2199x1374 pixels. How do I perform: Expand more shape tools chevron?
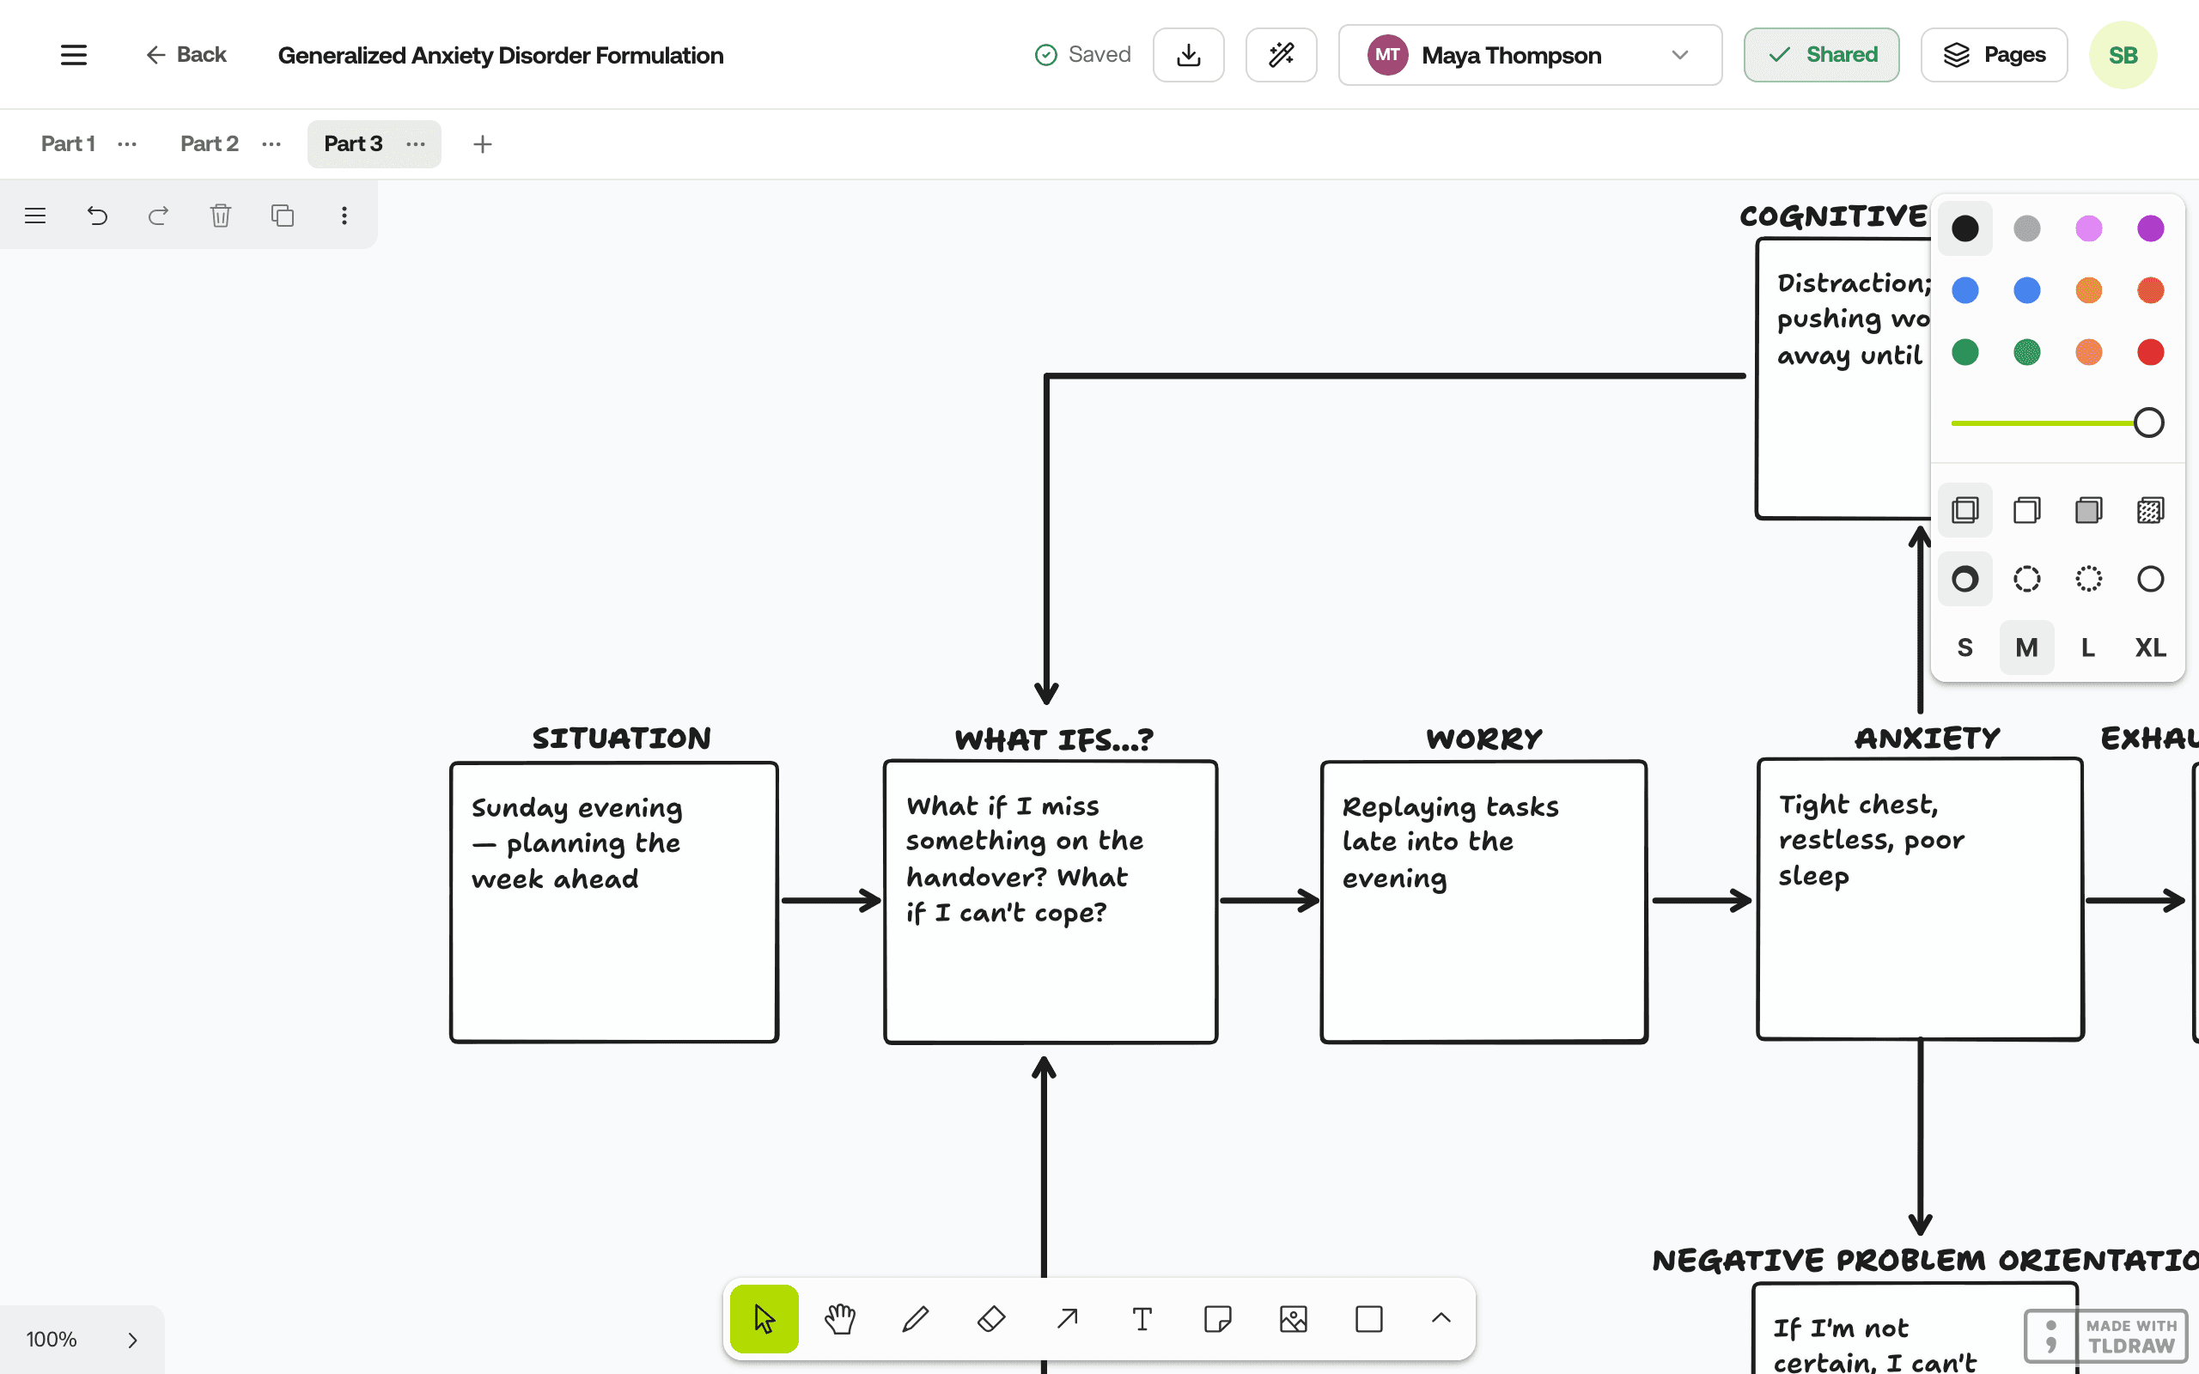(1441, 1318)
